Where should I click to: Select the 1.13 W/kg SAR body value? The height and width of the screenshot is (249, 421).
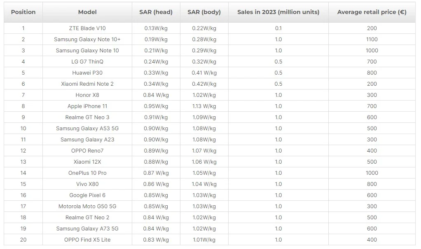point(204,106)
